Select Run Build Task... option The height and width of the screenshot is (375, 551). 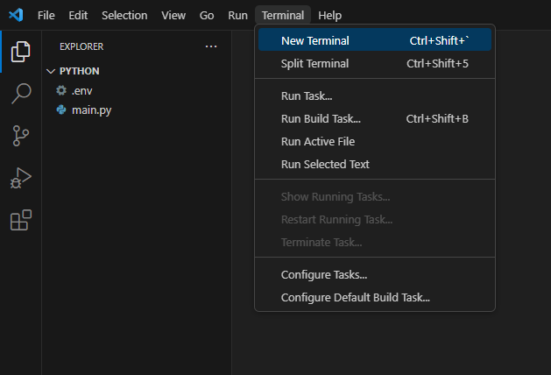pyautogui.click(x=321, y=118)
